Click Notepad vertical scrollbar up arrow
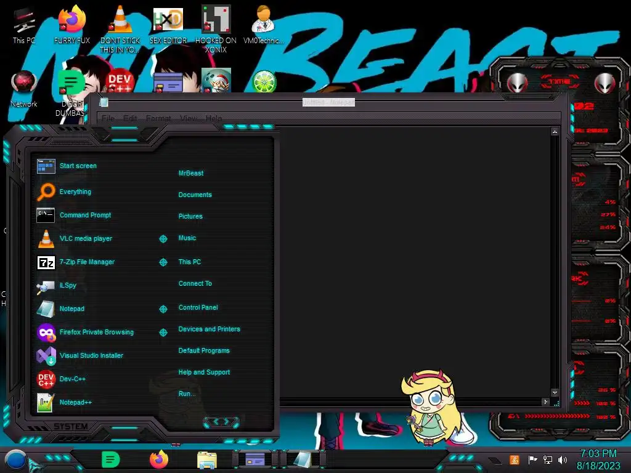 tap(555, 132)
